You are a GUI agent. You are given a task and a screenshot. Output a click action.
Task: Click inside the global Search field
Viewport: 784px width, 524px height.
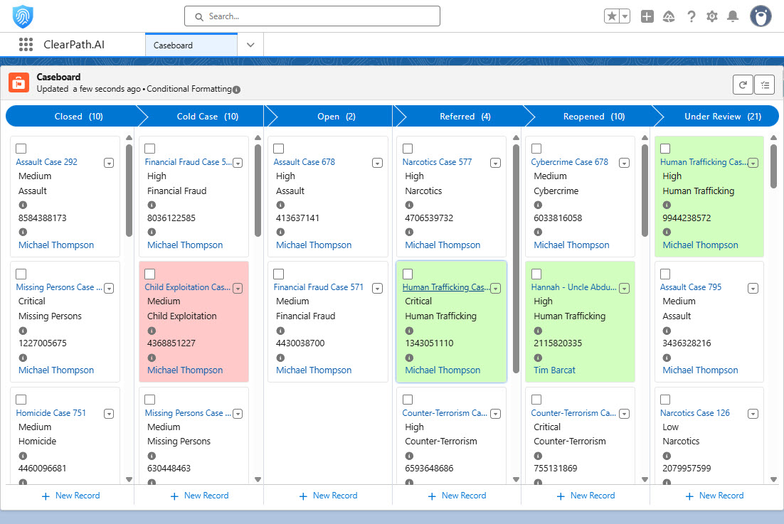(x=312, y=16)
